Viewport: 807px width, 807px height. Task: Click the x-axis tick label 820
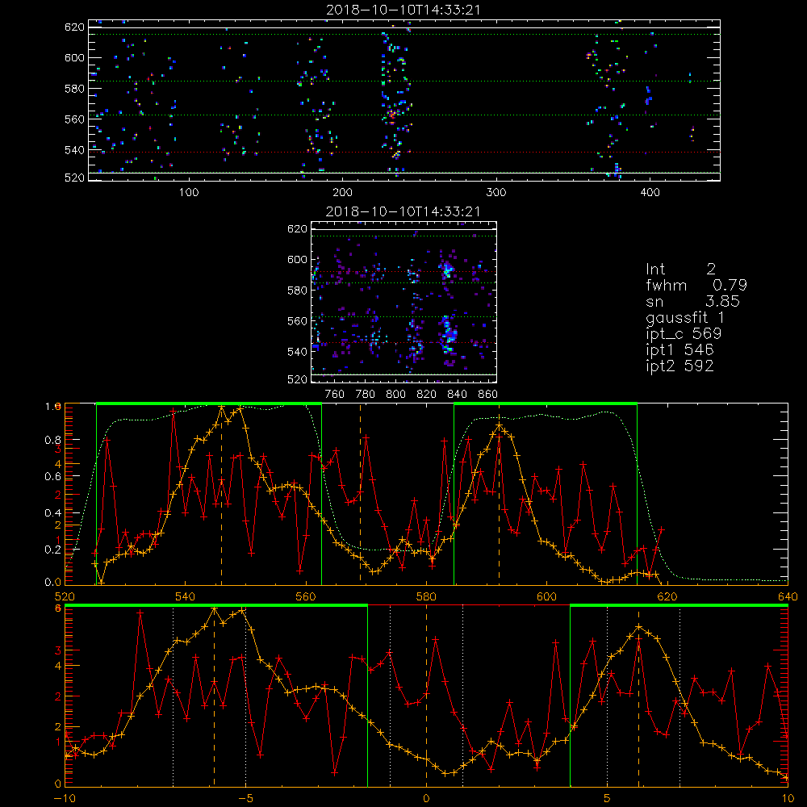427,395
